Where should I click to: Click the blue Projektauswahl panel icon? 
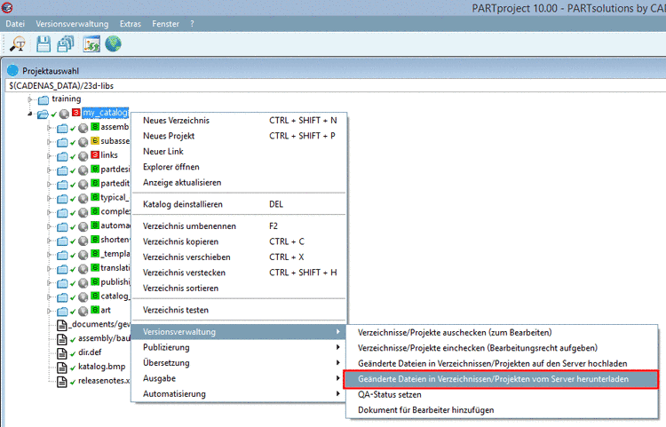pyautogui.click(x=12, y=70)
